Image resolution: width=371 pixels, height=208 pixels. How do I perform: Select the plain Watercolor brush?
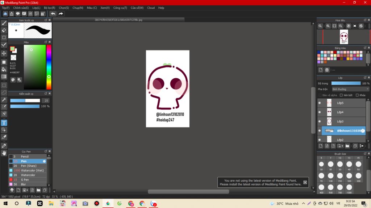(x=28, y=175)
